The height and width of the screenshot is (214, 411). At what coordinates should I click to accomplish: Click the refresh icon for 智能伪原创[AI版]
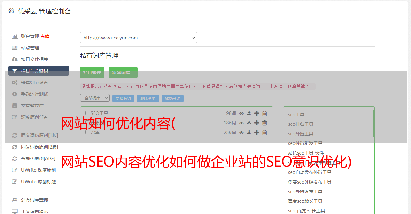pos(15,158)
